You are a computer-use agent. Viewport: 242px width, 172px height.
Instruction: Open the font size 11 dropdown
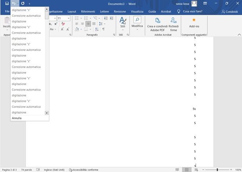[x=69, y=18]
